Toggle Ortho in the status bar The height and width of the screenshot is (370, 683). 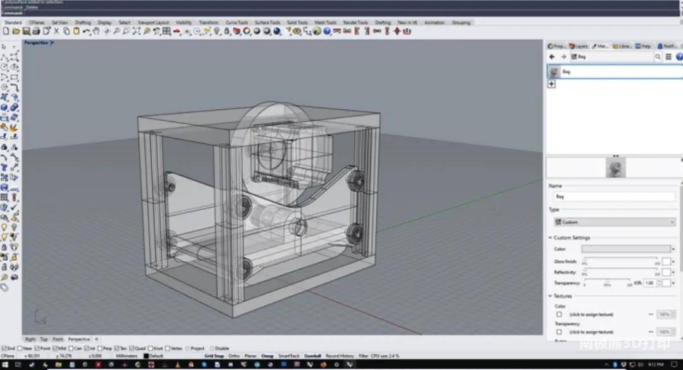pyautogui.click(x=234, y=356)
